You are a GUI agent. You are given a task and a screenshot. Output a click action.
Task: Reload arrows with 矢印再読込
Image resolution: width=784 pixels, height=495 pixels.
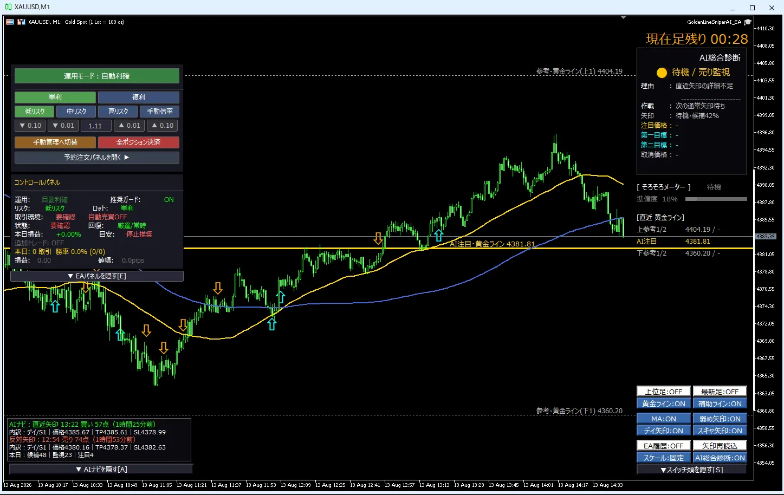[x=720, y=446]
